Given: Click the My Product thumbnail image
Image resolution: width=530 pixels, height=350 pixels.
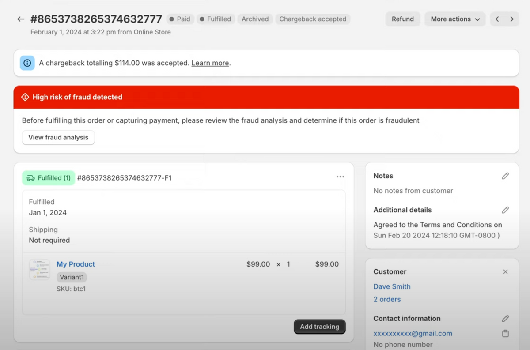Looking at the screenshot, I should tap(39, 269).
